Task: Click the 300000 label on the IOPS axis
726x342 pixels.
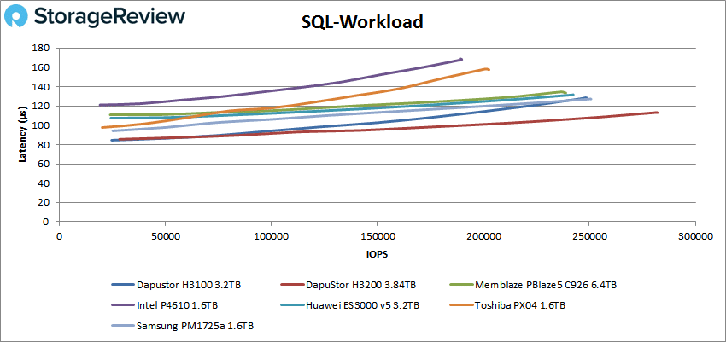Action: coord(695,235)
